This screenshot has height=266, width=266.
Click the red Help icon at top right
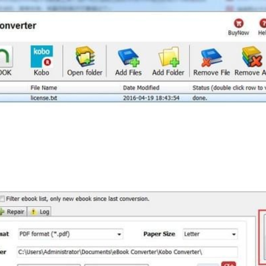tap(262, 24)
